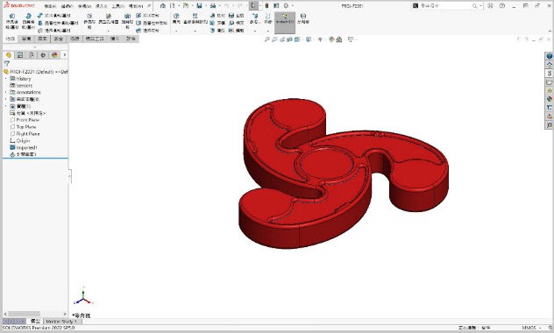The width and height of the screenshot is (554, 333).
Task: Click the Zoom to Area icon
Action: pos(274,39)
